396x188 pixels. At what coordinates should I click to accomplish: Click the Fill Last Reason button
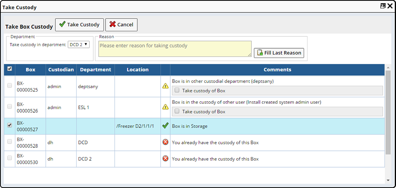coord(279,53)
